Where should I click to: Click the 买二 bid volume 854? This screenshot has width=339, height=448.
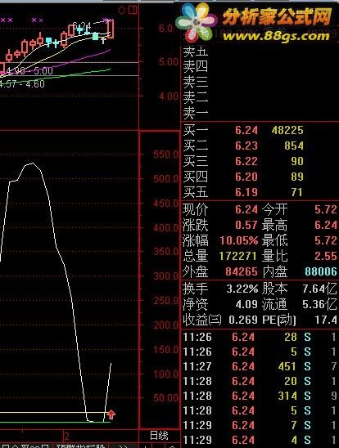click(x=294, y=146)
